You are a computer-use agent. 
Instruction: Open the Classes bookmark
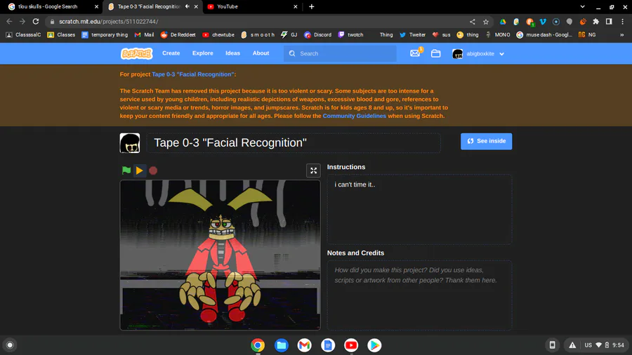pos(61,35)
